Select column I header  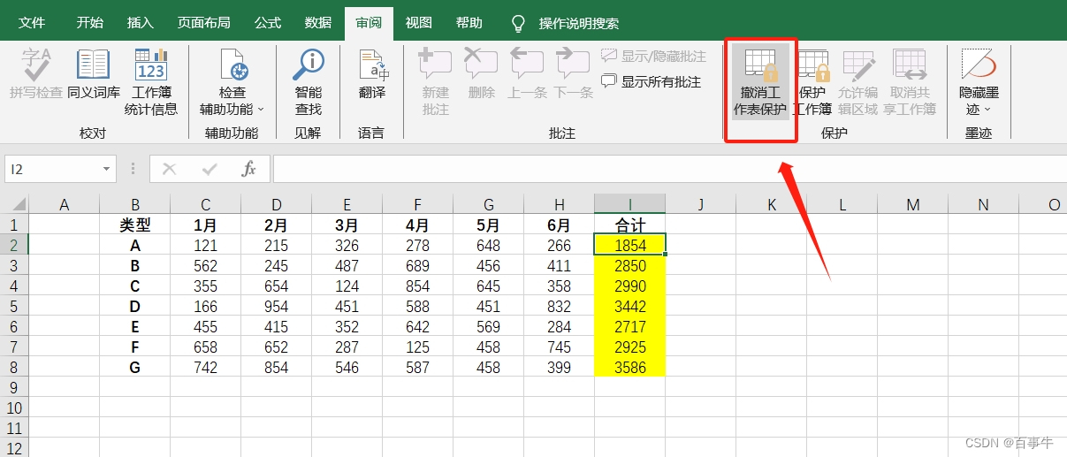coord(630,204)
